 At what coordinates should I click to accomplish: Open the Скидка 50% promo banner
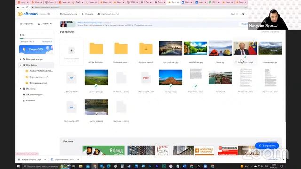coord(36,49)
